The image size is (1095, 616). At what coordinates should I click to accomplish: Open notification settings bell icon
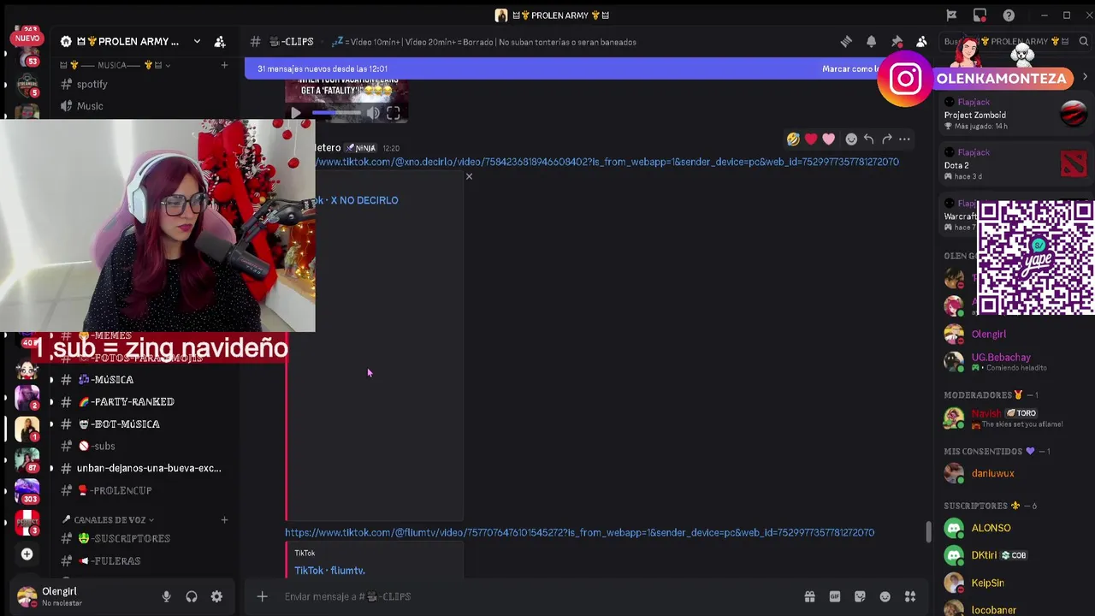[871, 41]
